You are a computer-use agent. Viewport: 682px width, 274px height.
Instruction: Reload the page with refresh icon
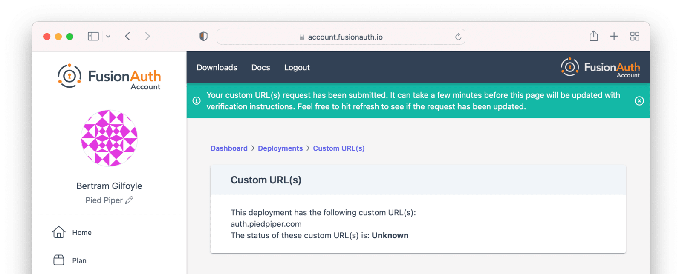(458, 37)
